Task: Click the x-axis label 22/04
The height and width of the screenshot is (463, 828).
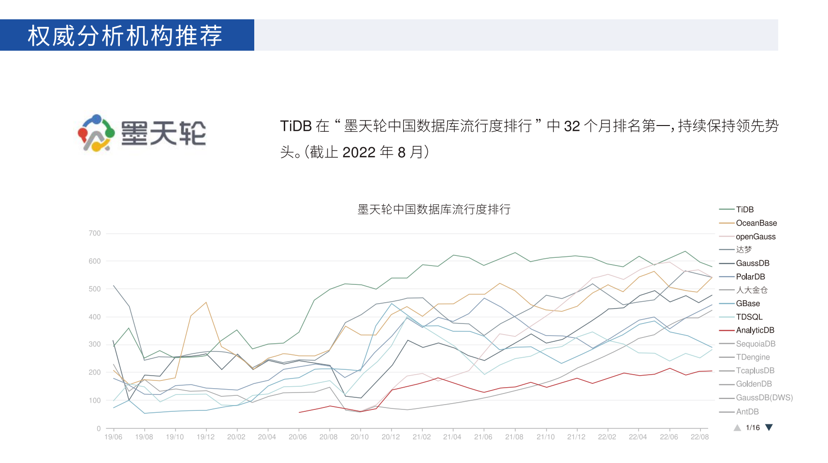Action: (x=638, y=437)
